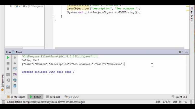
Task: Click the compilation completed status message
Action: (46, 102)
